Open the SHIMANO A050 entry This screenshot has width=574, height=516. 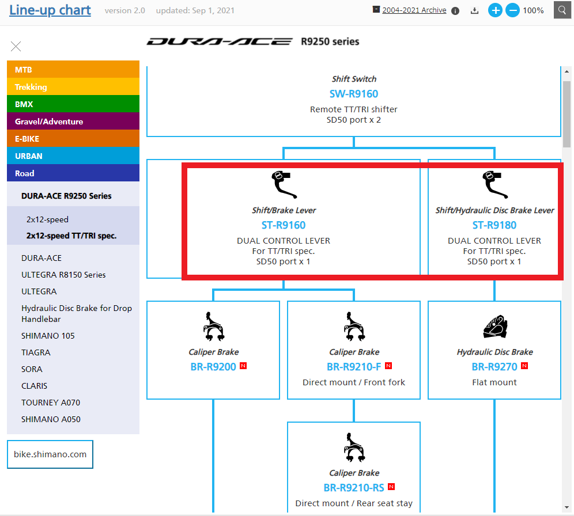(51, 419)
